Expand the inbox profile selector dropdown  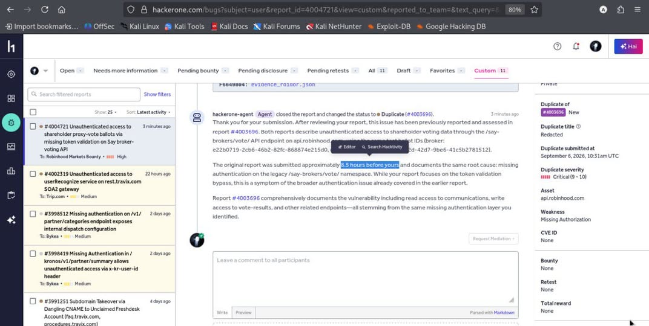coord(39,71)
